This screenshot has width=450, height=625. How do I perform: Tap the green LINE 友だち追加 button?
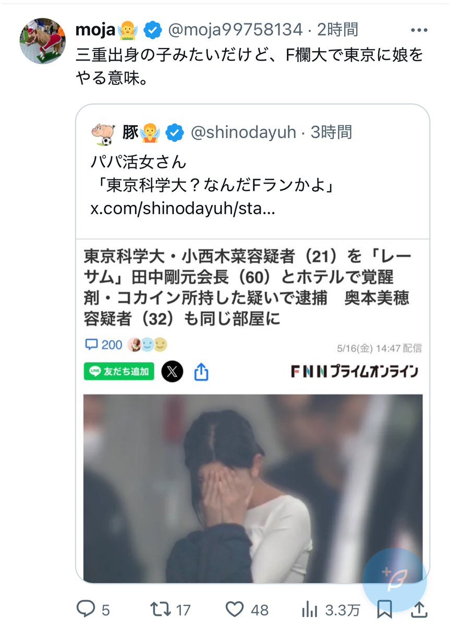click(119, 372)
